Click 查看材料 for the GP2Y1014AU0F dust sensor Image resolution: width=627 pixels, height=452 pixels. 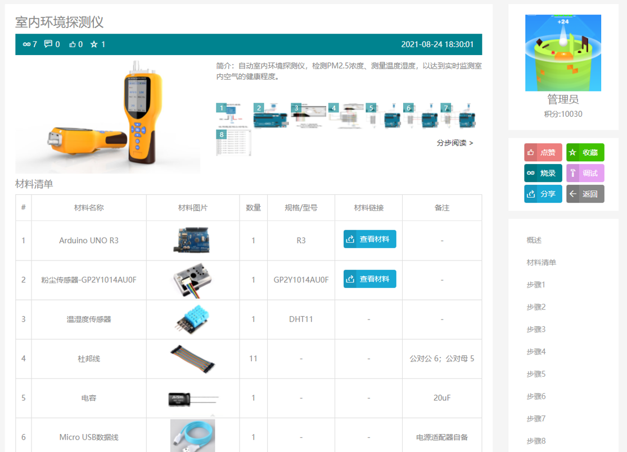tap(369, 279)
